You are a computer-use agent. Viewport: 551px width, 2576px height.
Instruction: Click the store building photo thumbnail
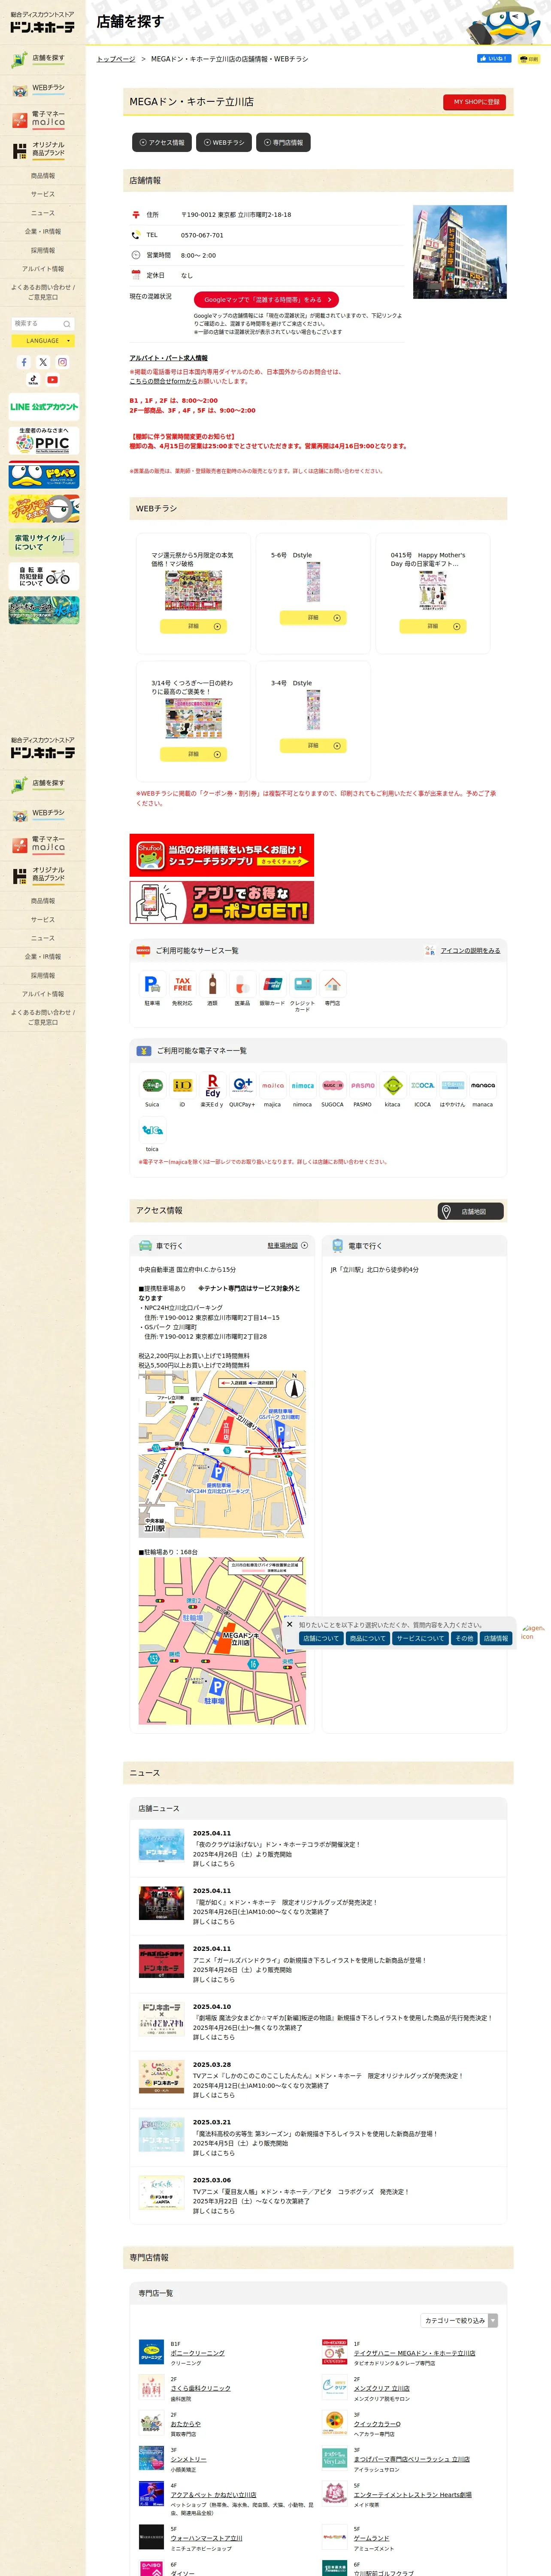coord(460,252)
